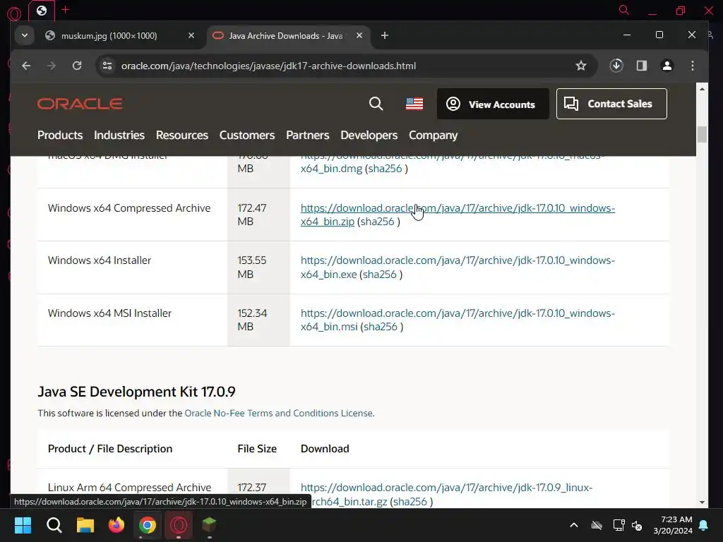The height and width of the screenshot is (542, 723).
Task: Open Oracle site search
Action: tap(376, 104)
